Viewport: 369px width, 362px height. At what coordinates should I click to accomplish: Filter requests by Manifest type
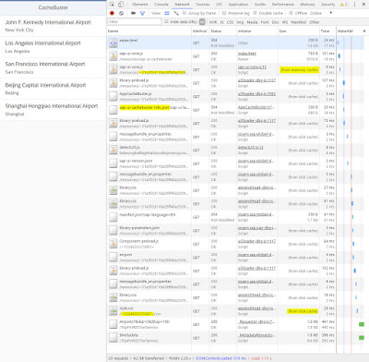click(x=299, y=22)
